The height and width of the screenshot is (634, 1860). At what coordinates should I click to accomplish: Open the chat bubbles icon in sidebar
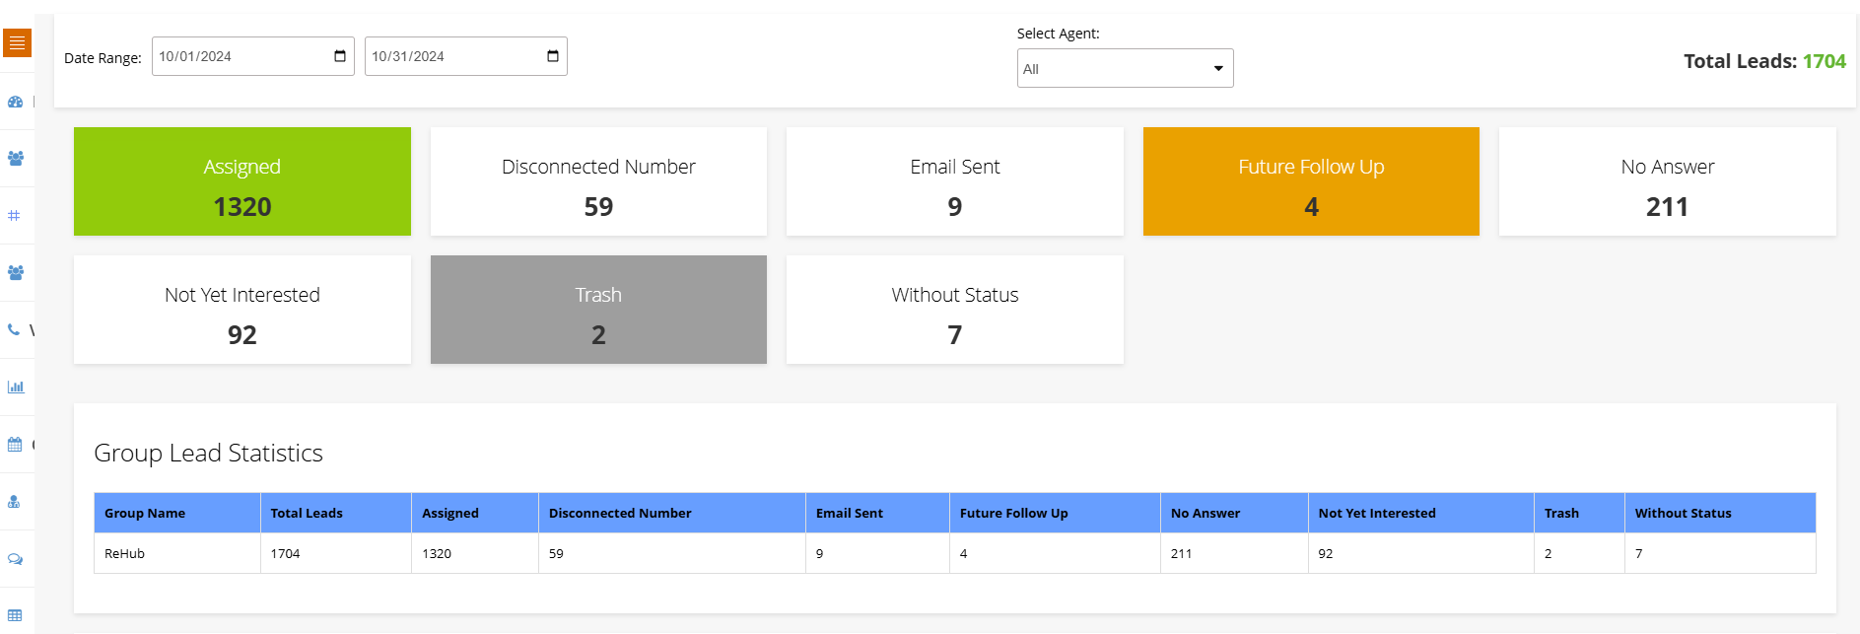(15, 559)
